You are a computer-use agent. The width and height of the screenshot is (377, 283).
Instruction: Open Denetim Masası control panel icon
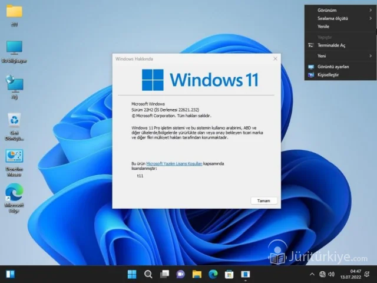(14, 163)
